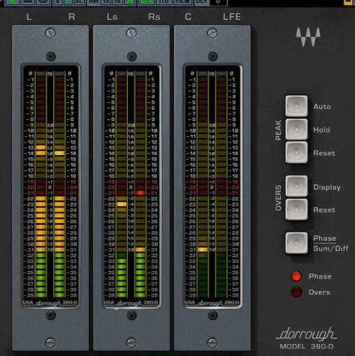Click the Waves logo
The height and width of the screenshot is (356, 355).
[x=308, y=37]
